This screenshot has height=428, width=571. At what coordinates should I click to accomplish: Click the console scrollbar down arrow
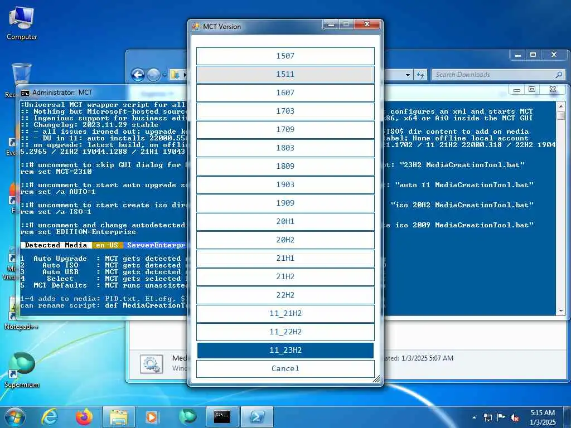[561, 311]
